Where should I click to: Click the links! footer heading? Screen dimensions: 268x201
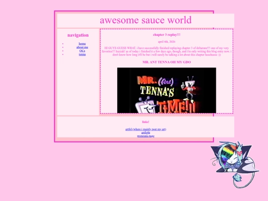[145, 122]
